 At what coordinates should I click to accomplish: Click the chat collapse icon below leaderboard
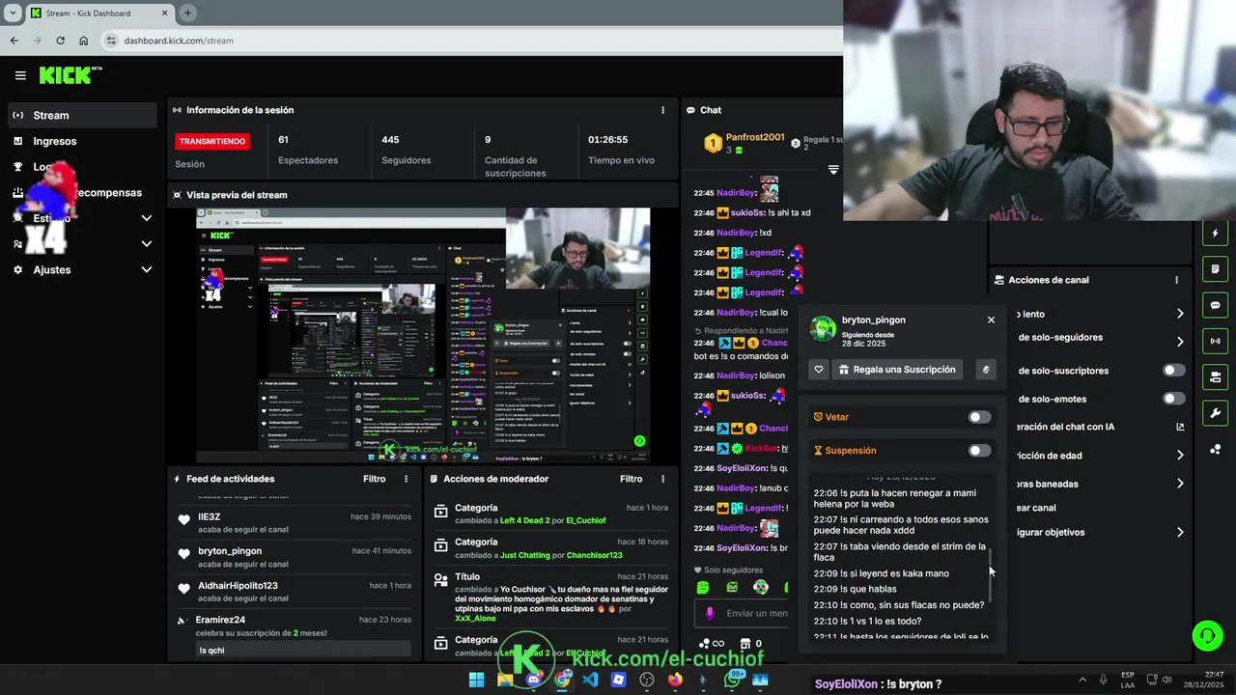pos(832,170)
